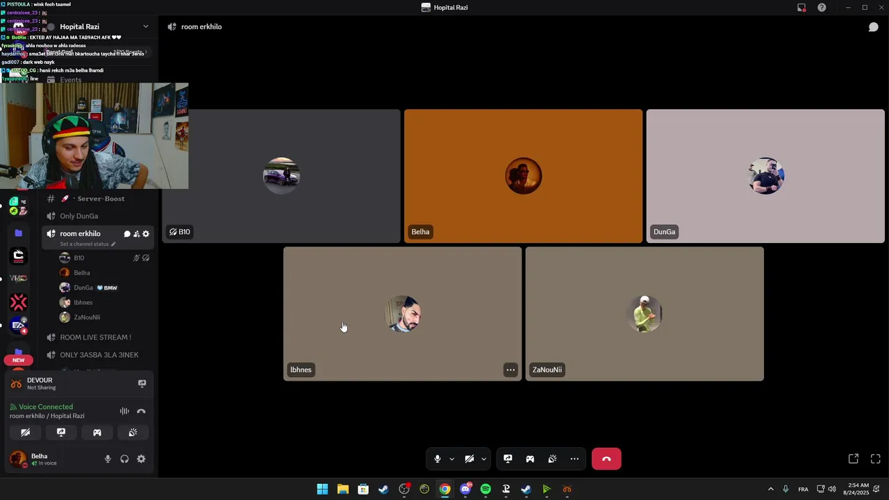Turn on camera in the sidebar voice panel
This screenshot has width=889, height=500.
[26, 433]
